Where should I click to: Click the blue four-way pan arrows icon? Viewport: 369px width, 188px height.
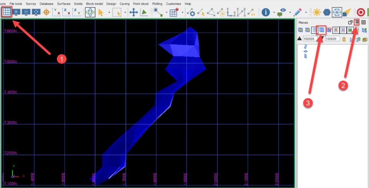tap(134, 12)
